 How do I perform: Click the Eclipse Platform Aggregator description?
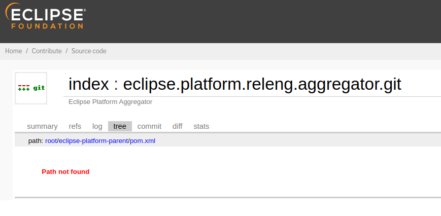coord(111,102)
